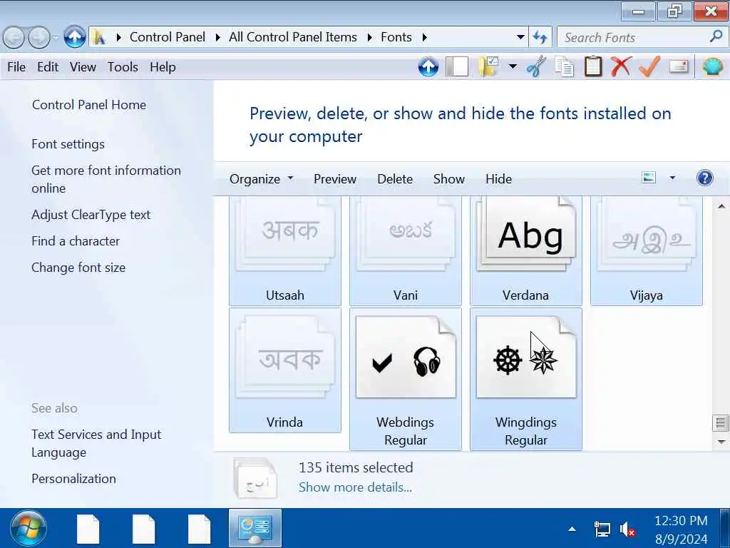This screenshot has width=730, height=548.
Task: Open the Organize dropdown menu
Action: [x=261, y=179]
